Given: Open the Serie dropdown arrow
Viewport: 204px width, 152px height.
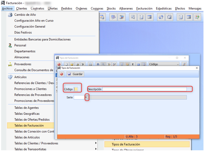Looking at the screenshot, I should (86, 97).
